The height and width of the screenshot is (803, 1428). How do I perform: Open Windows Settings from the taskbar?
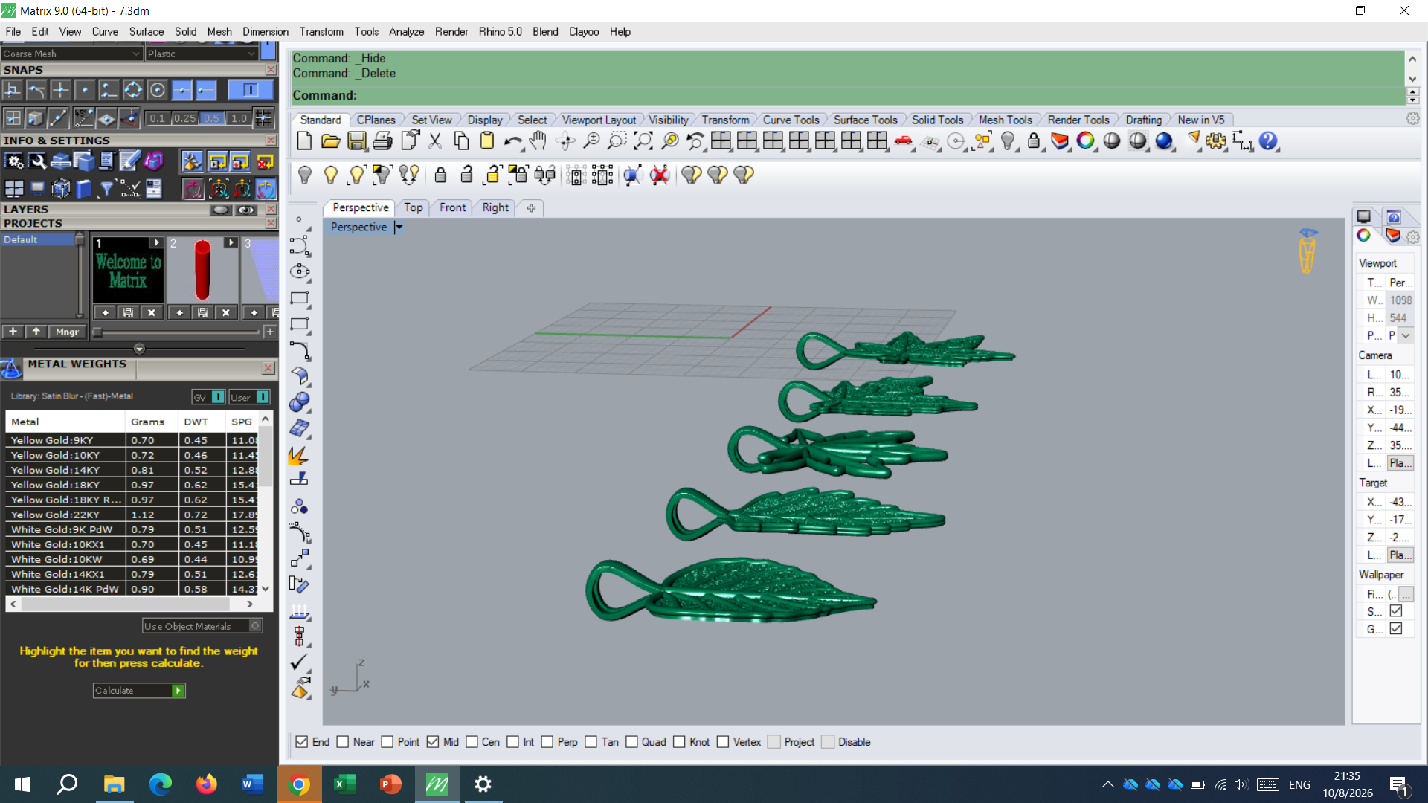[x=483, y=784]
